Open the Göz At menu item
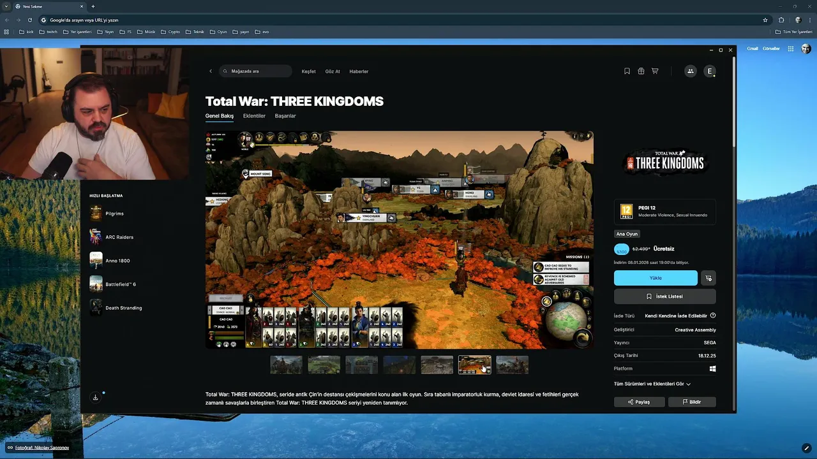Screen dimensions: 817x459 (x=333, y=71)
